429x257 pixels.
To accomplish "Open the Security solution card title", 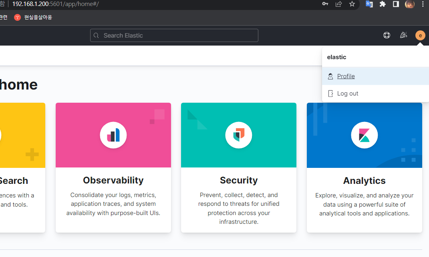I will [239, 180].
